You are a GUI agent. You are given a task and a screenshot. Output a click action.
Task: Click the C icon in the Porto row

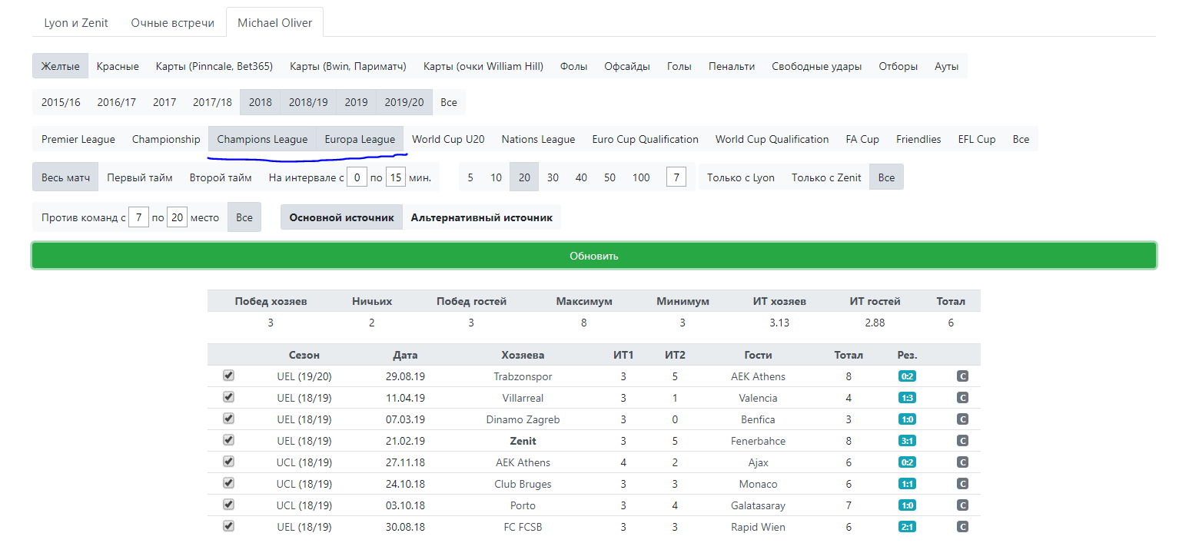tap(962, 505)
